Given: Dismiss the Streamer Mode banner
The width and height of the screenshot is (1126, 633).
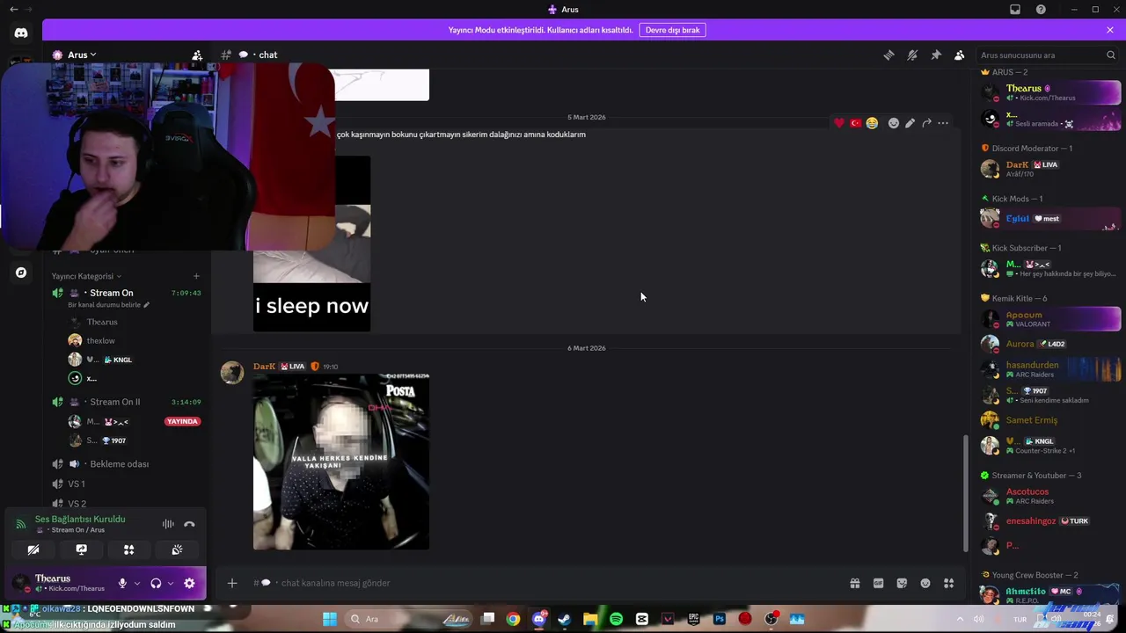Looking at the screenshot, I should click(x=1110, y=30).
